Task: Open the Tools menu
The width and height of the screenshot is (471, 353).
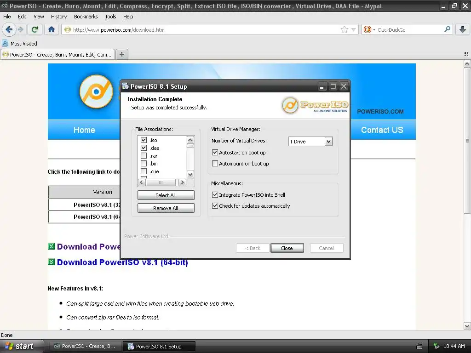Action: pos(110,17)
